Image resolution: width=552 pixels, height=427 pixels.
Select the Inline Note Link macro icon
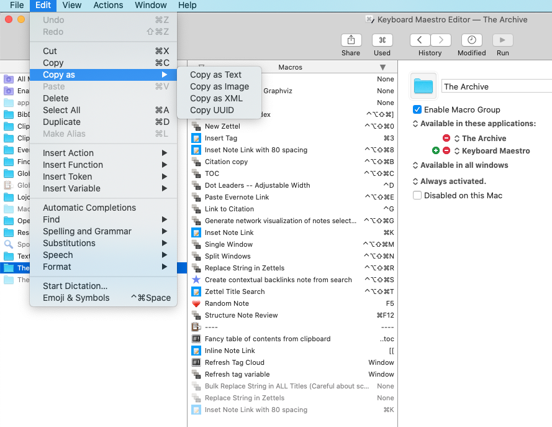[x=196, y=351]
